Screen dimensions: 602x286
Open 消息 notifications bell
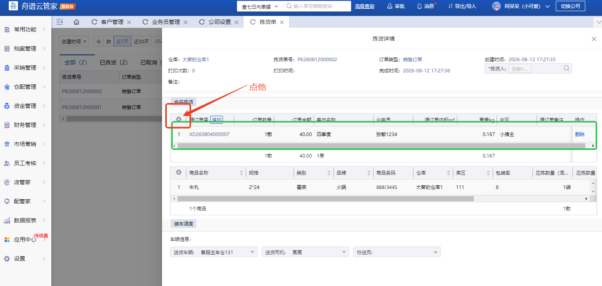(426, 6)
